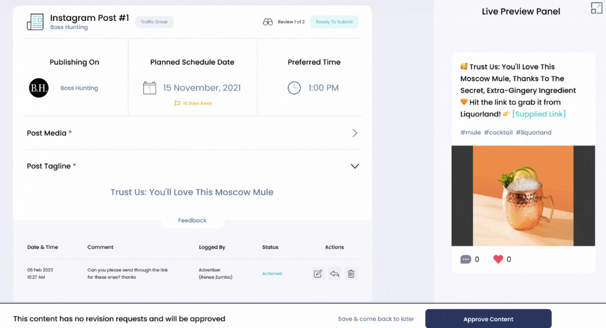The width and height of the screenshot is (606, 328).
Task: Click Save & come back to later
Action: 376,319
